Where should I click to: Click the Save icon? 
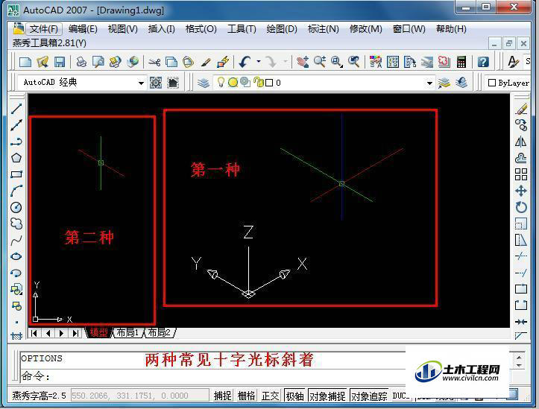tap(60, 62)
